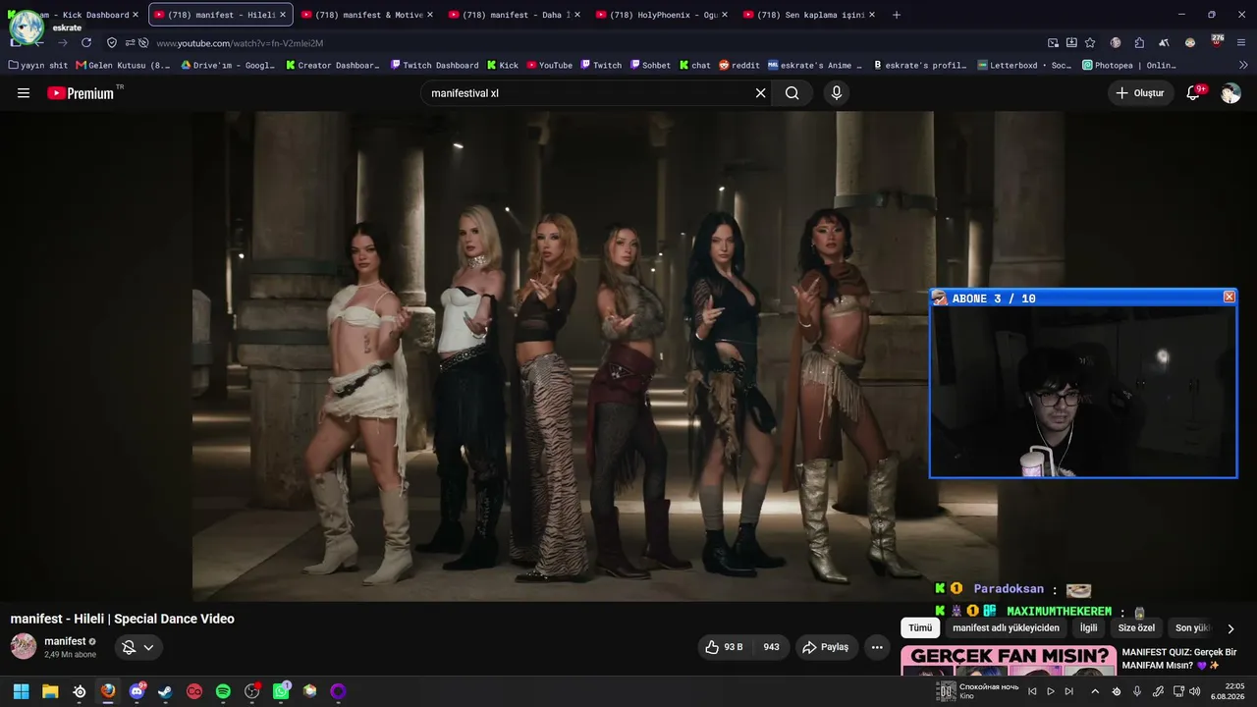Viewport: 1257px width, 707px height.
Task: Open manifest channel avatar
Action: point(24,646)
